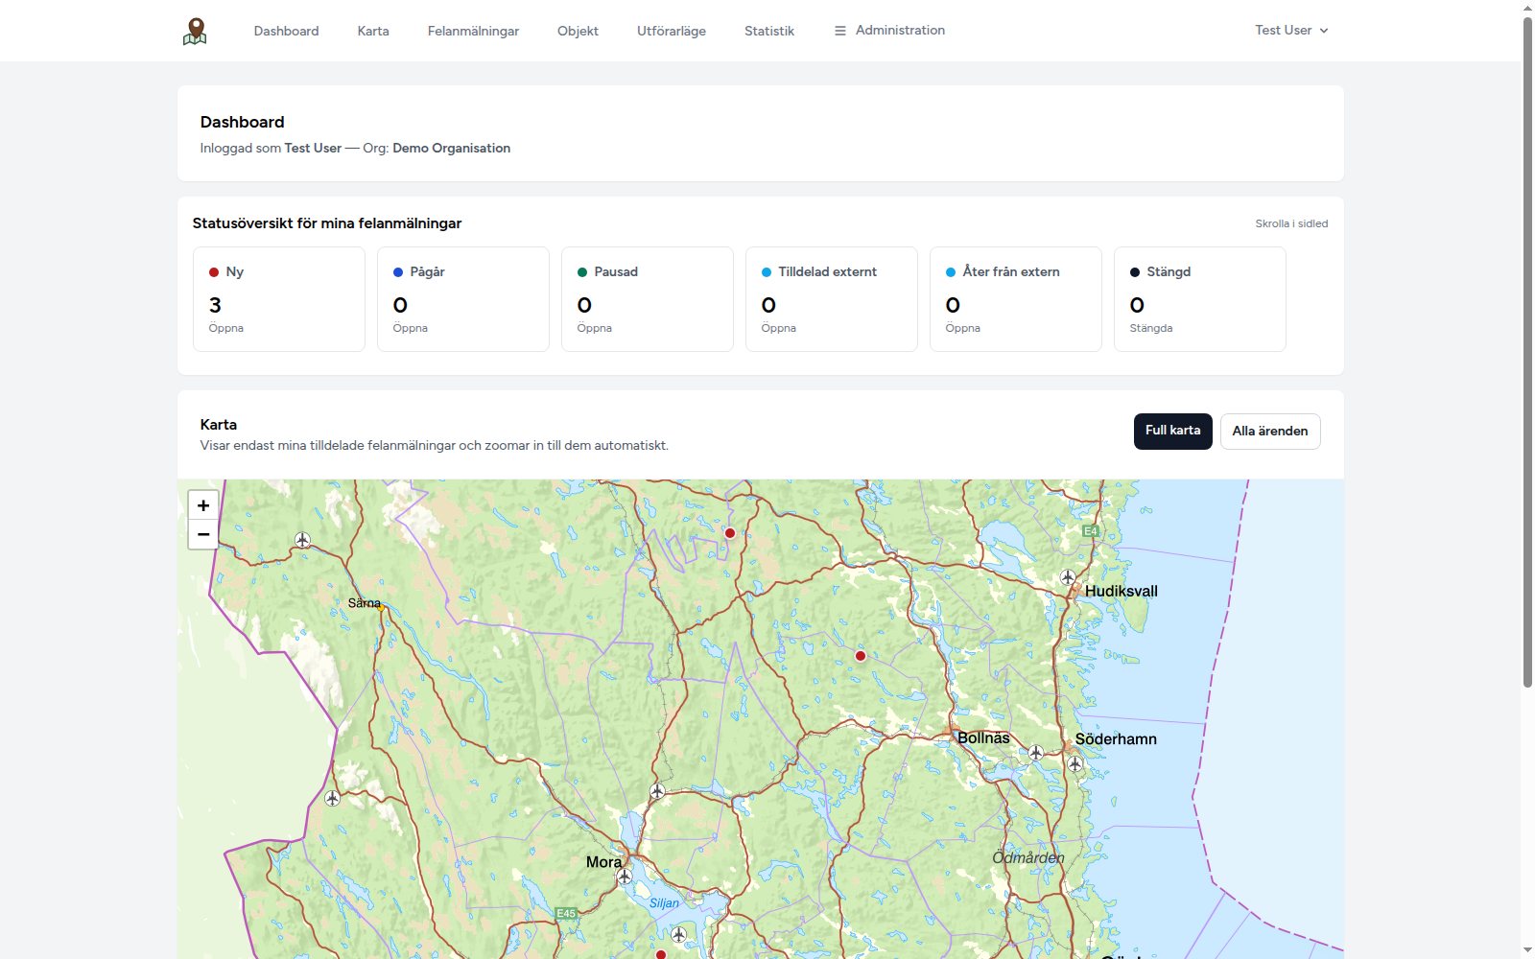Screen dimensions: 1535x959
Task: Expand the Administration menu
Action: [x=889, y=31]
